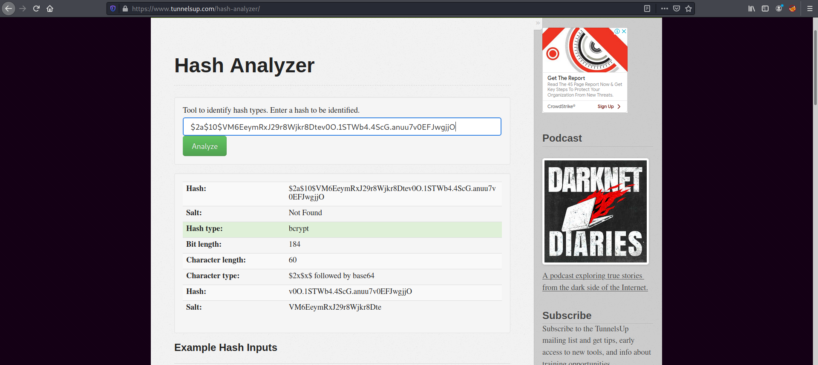Open 'from the dark side of the Internet' link
Viewport: 818px width, 365px height.
coord(595,288)
